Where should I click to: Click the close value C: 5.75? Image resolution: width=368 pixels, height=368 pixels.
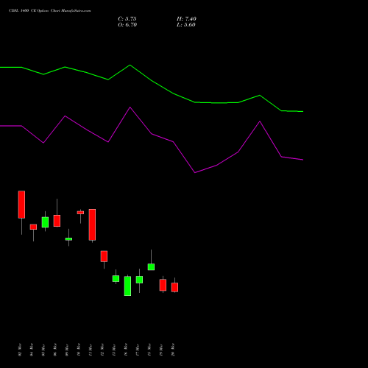(x=127, y=19)
